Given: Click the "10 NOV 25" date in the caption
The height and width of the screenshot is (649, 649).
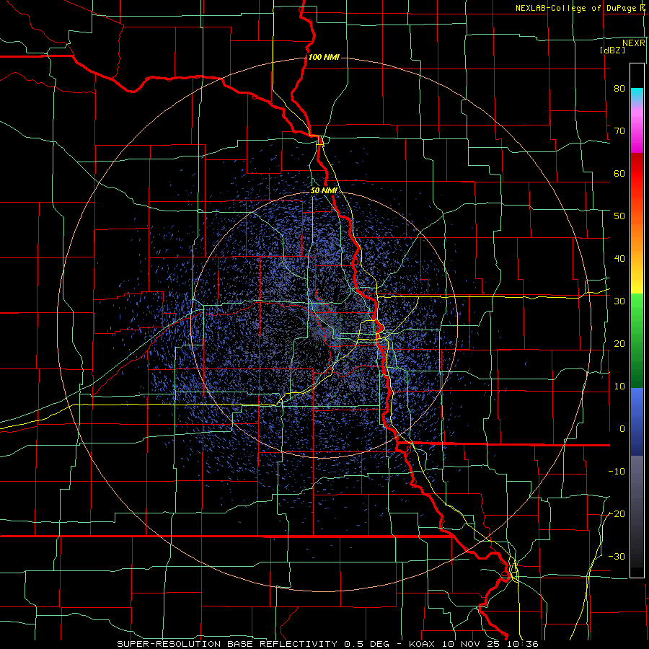Looking at the screenshot, I should [472, 644].
